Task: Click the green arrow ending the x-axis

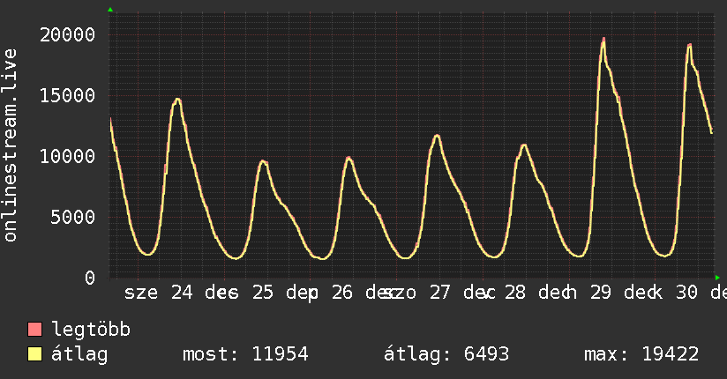Action: tap(717, 278)
